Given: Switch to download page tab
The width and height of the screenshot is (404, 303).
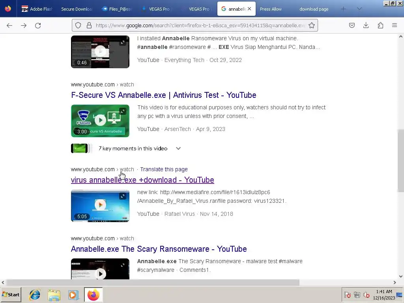Looking at the screenshot, I should tap(314, 9).
